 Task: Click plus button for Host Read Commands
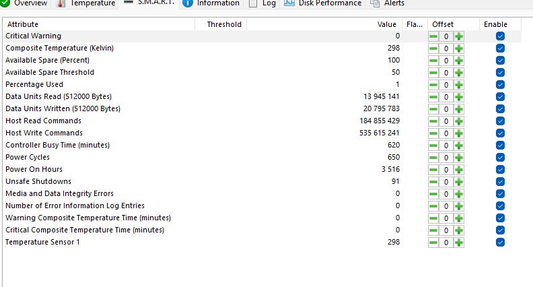[459, 121]
